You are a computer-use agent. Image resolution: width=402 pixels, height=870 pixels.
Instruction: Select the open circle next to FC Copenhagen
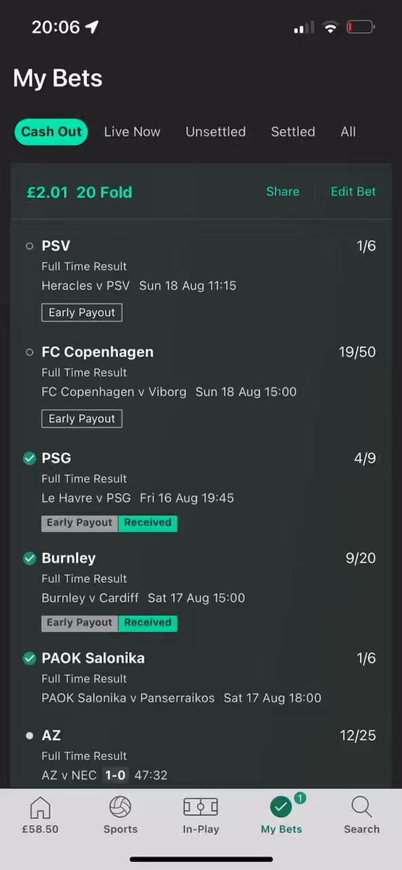coord(30,352)
